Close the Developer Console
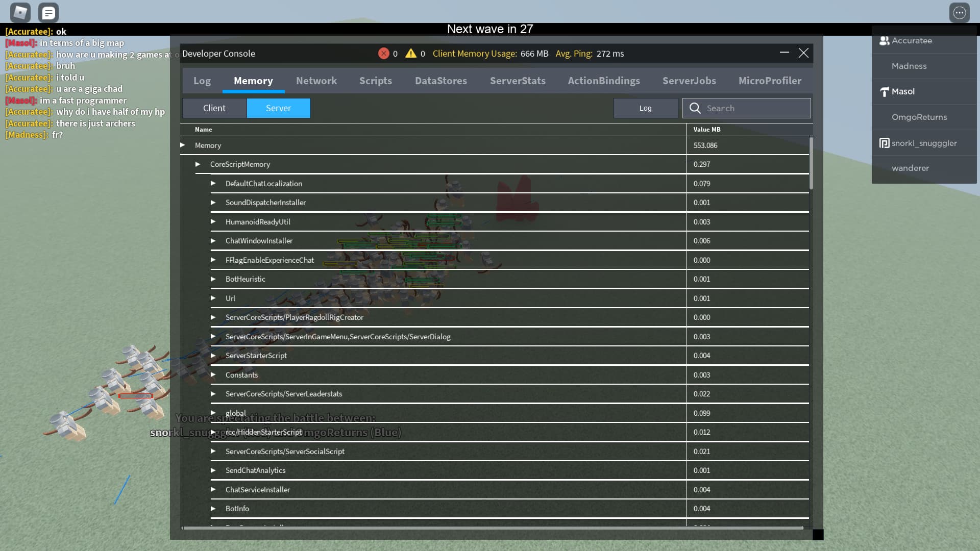This screenshot has width=980, height=551. (803, 53)
